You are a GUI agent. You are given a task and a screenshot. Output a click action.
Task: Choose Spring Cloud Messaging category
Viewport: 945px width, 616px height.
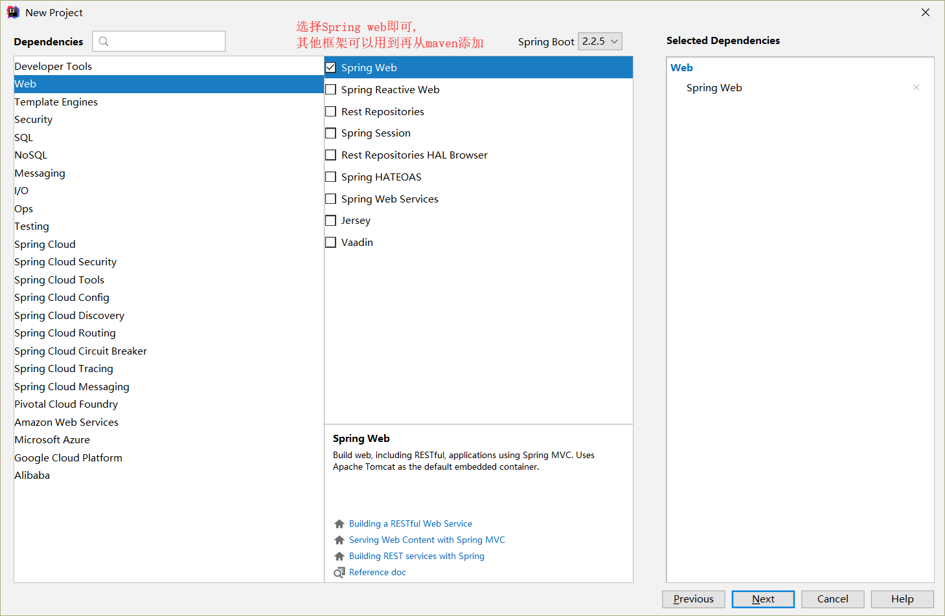coord(168,386)
